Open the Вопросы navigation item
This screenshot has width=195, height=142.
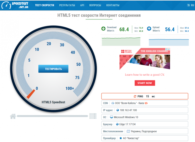(x=95, y=5)
